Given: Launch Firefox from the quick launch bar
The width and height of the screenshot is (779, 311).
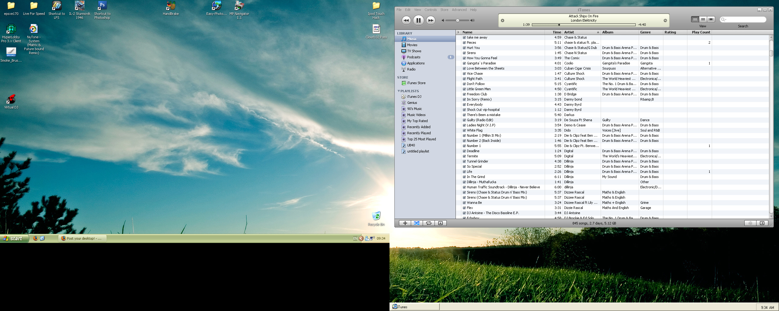Looking at the screenshot, I should click(36, 238).
